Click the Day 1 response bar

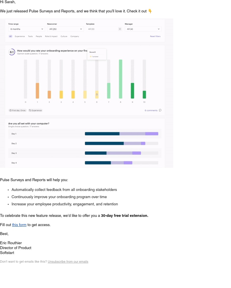pyautogui.click(x=121, y=134)
